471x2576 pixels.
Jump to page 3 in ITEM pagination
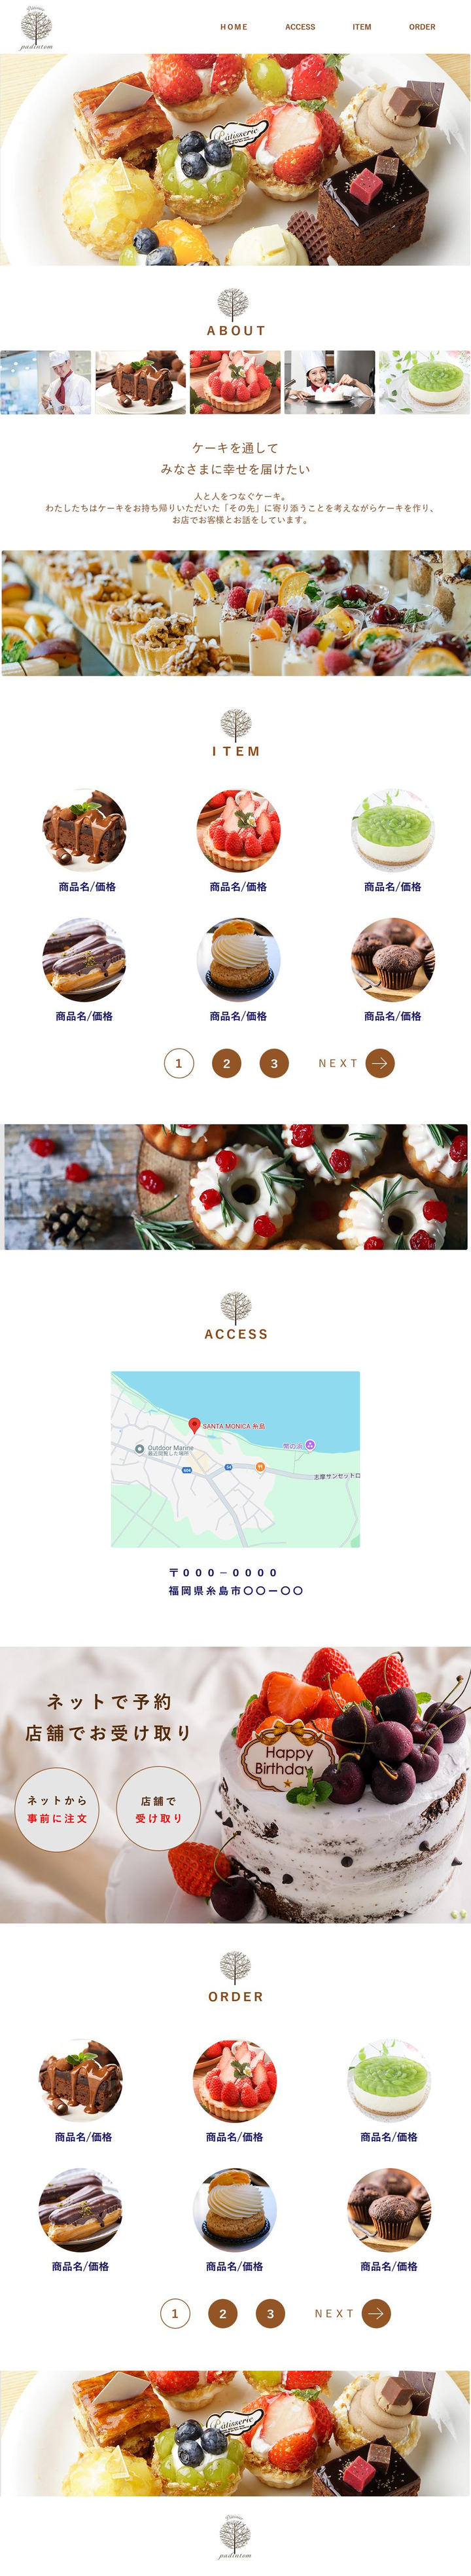coord(274,1063)
